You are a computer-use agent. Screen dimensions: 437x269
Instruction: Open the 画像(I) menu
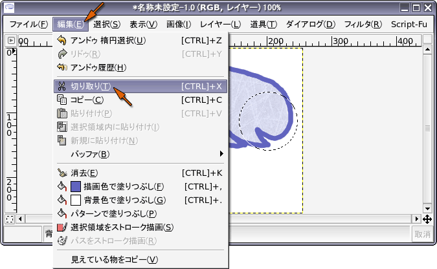click(179, 25)
